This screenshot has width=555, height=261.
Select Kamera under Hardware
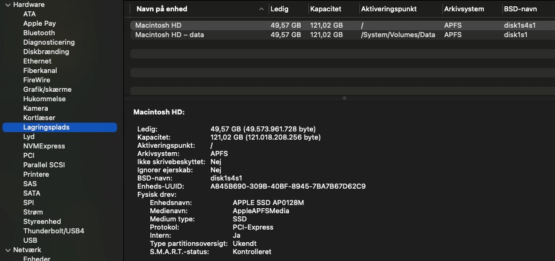(35, 108)
